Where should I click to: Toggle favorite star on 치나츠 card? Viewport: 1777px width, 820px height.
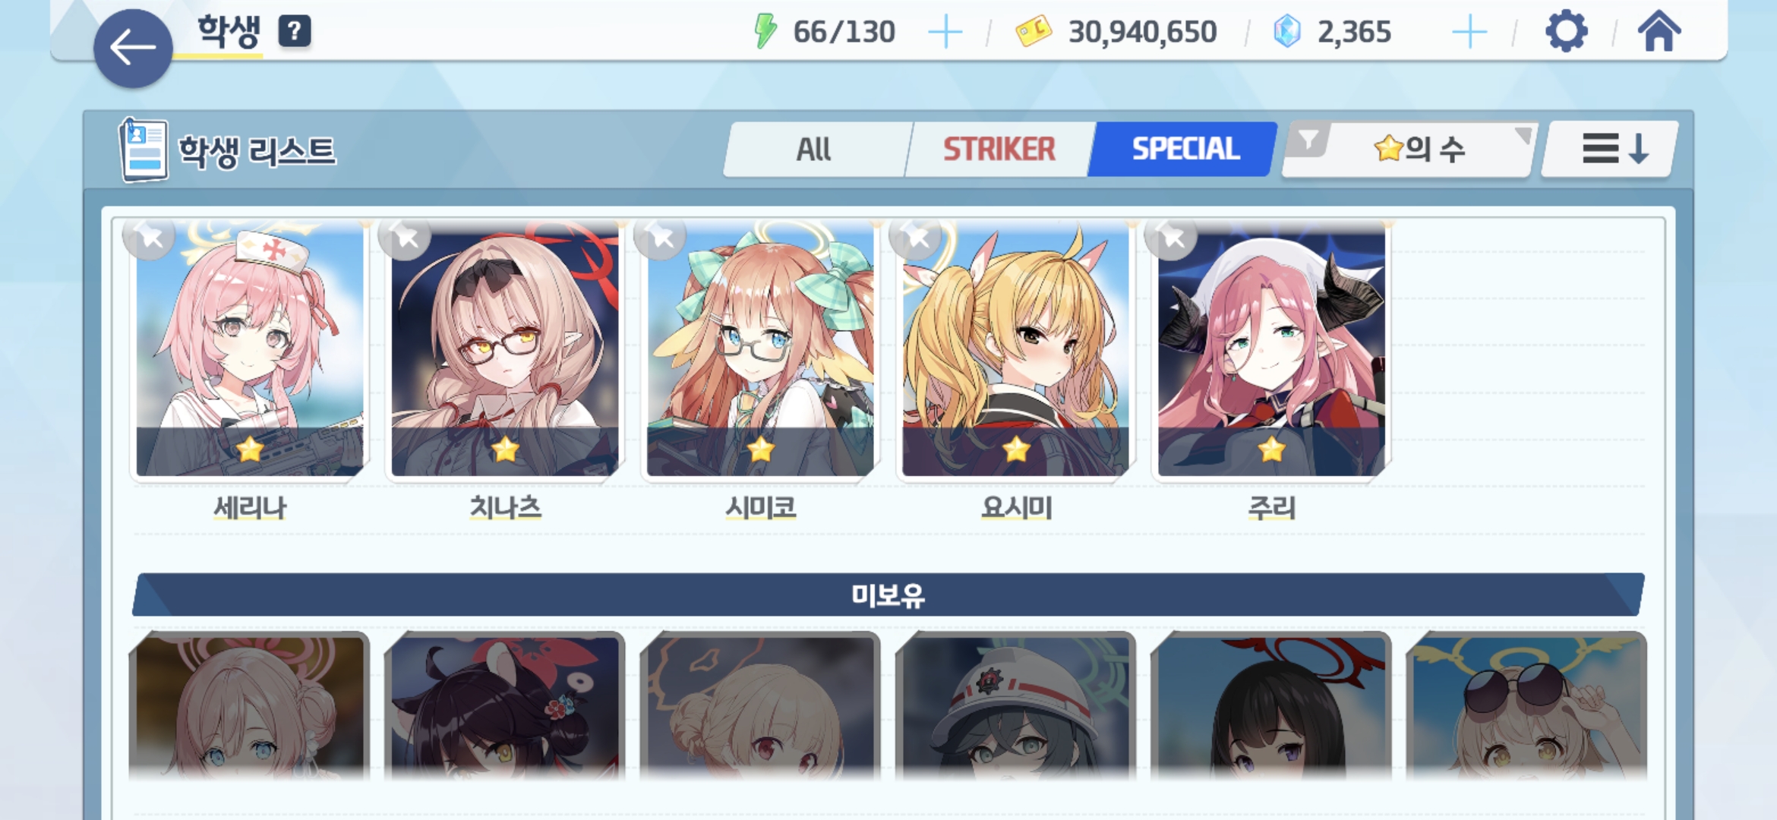click(x=406, y=238)
